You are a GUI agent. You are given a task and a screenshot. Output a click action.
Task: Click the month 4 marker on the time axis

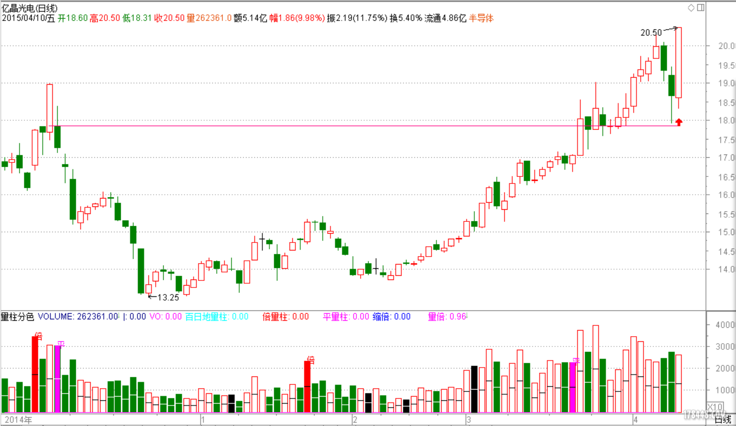tap(635, 419)
